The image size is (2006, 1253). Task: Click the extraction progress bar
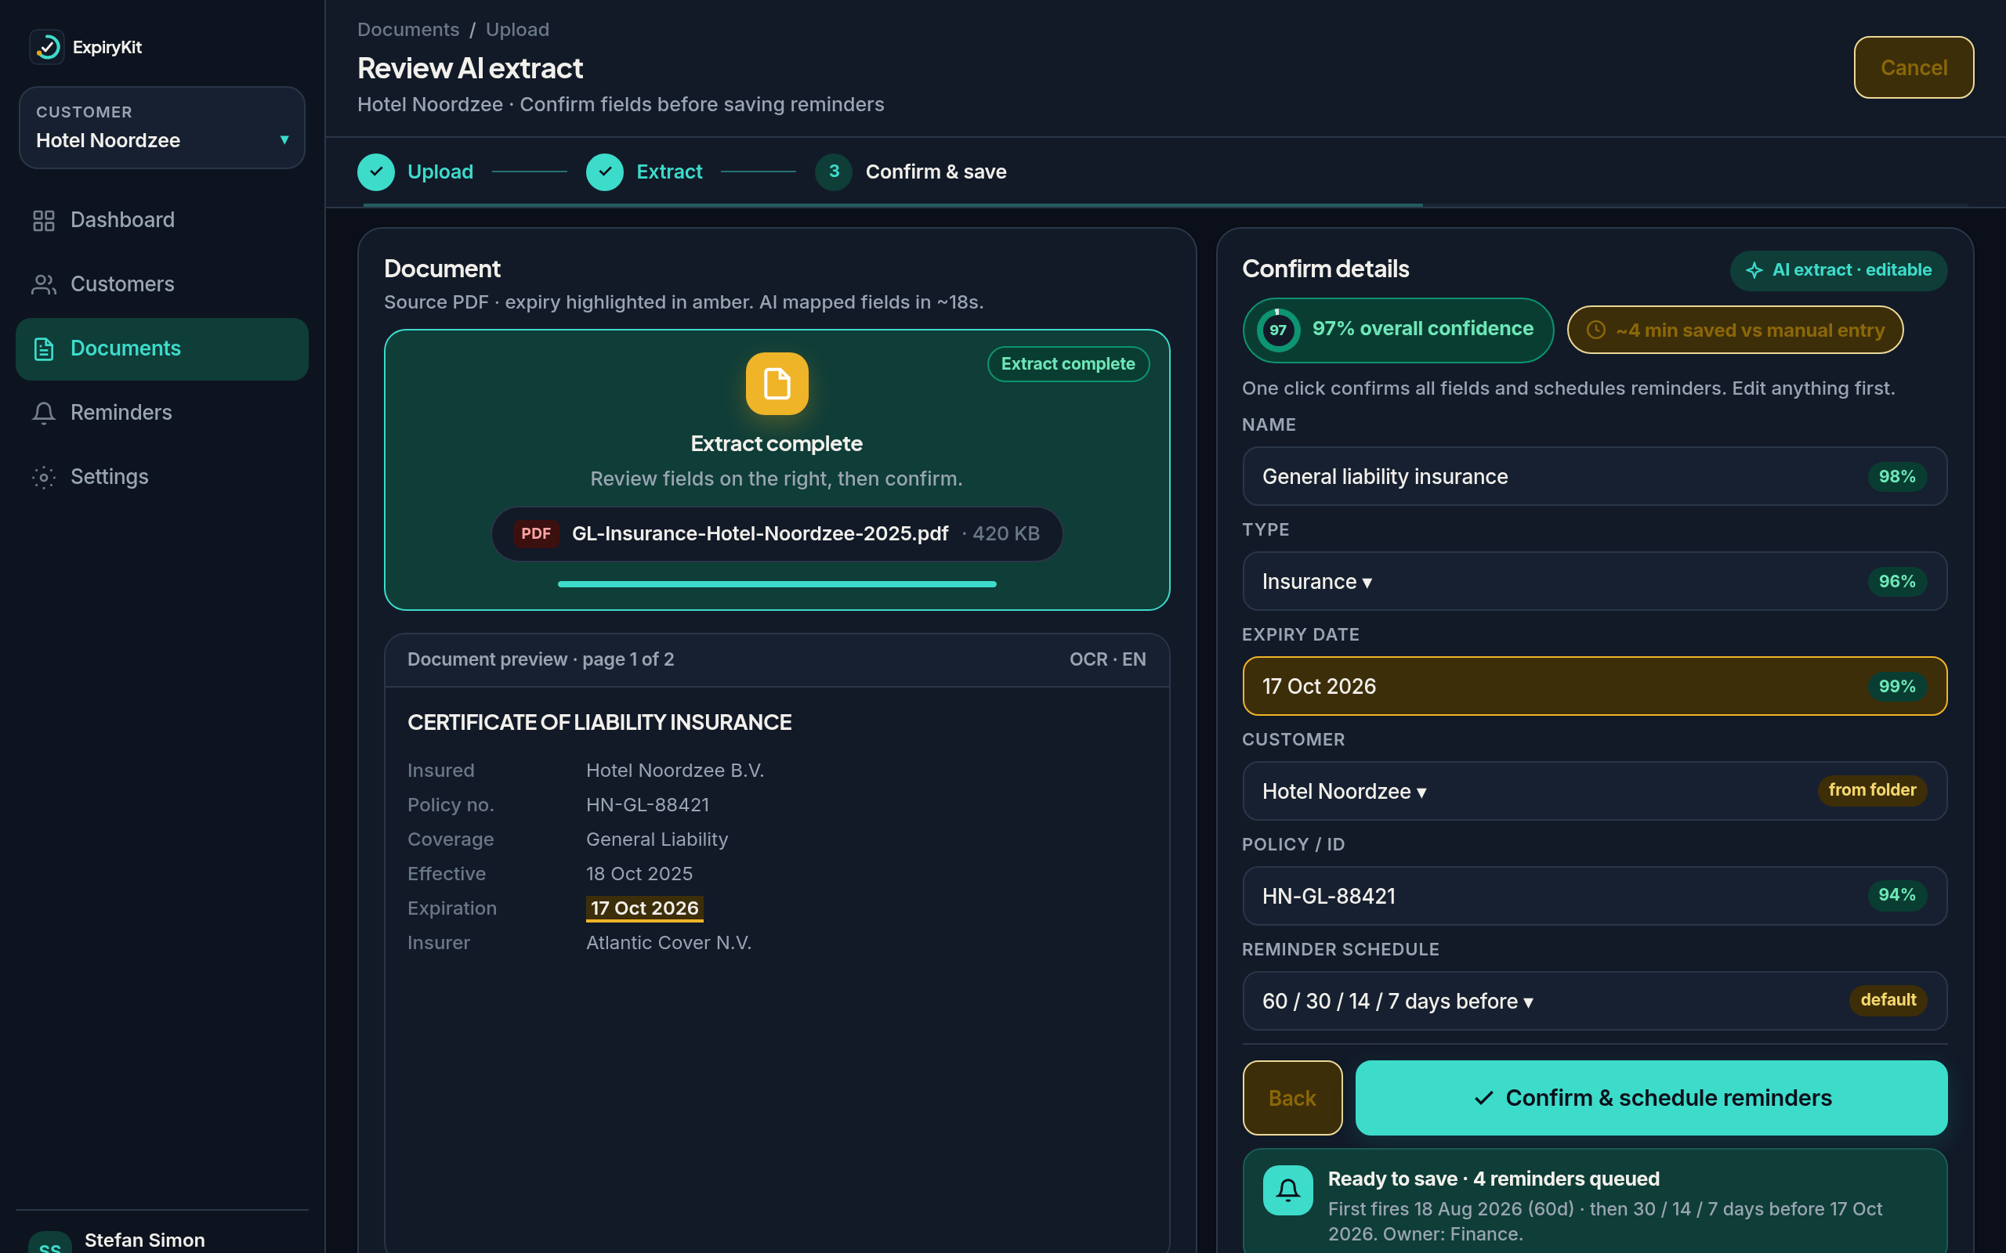click(777, 584)
